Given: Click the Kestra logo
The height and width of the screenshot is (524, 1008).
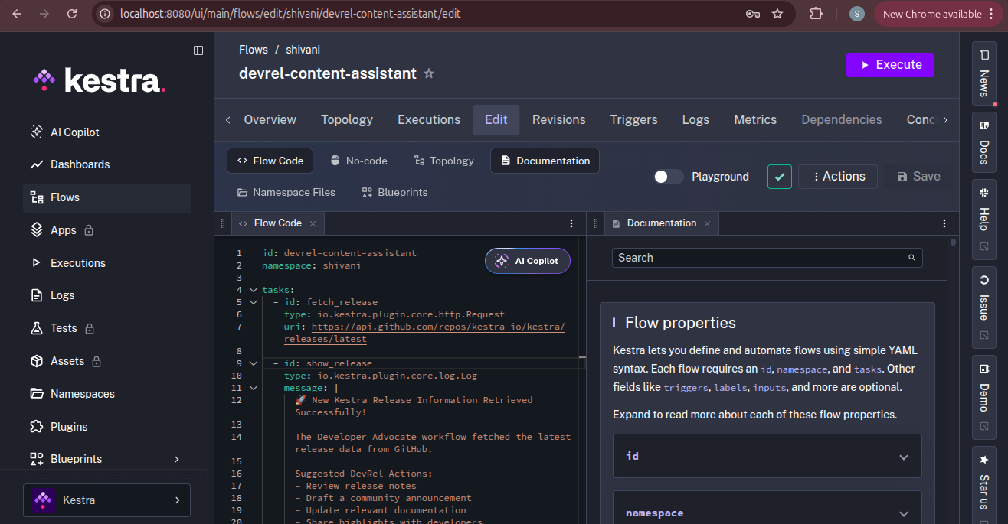Looking at the screenshot, I should [99, 80].
